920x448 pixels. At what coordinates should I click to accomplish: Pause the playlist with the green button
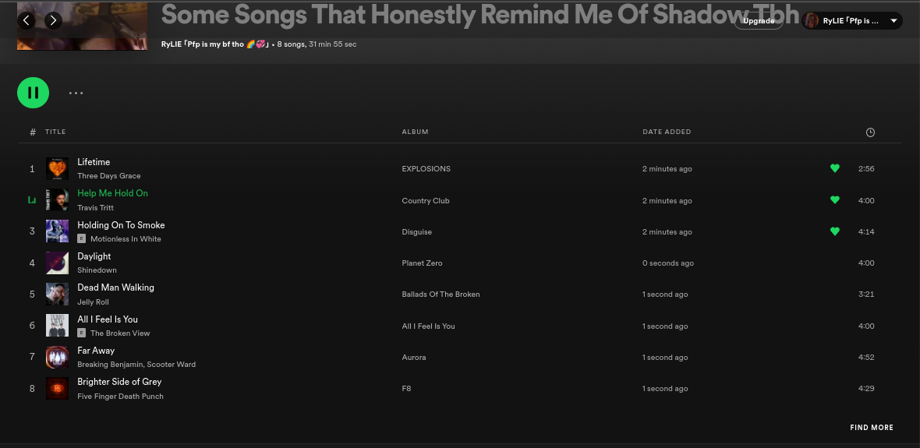[x=34, y=93]
